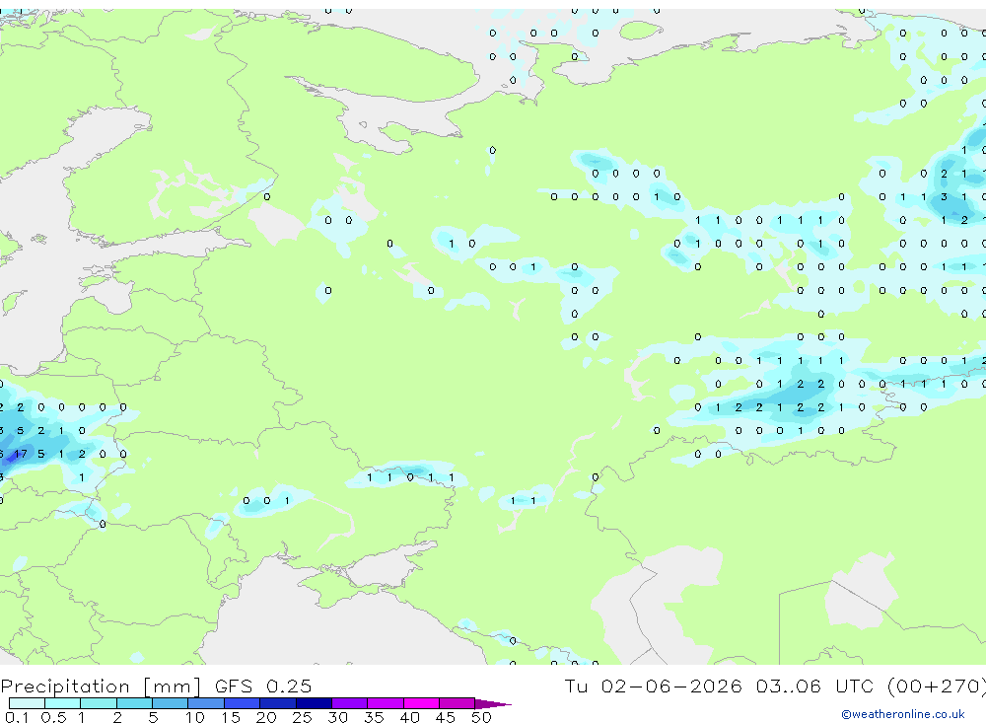Viewport: 986px width, 723px height.
Task: Choose the 40–45 mm magenta legend swatch
Action: pyautogui.click(x=421, y=703)
